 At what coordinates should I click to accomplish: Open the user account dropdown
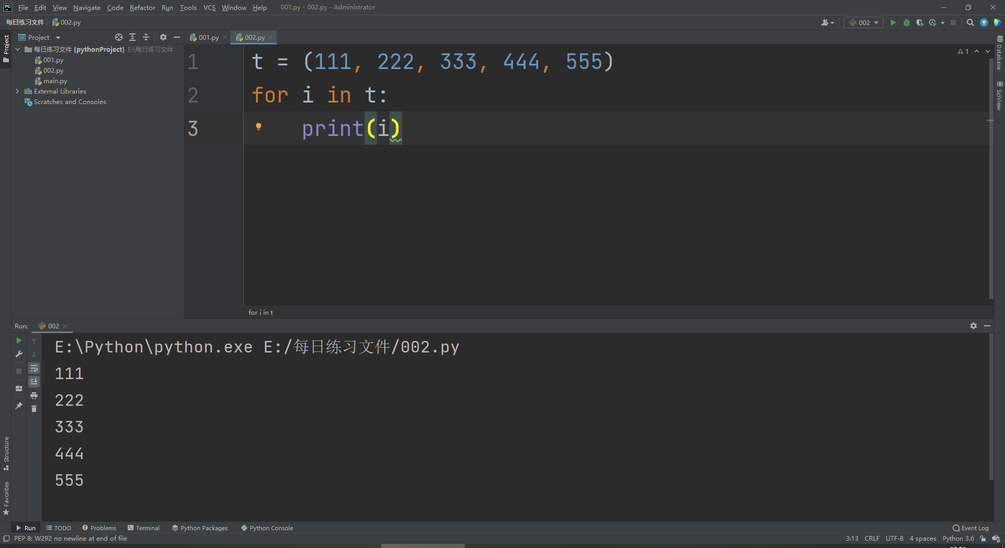pos(828,22)
